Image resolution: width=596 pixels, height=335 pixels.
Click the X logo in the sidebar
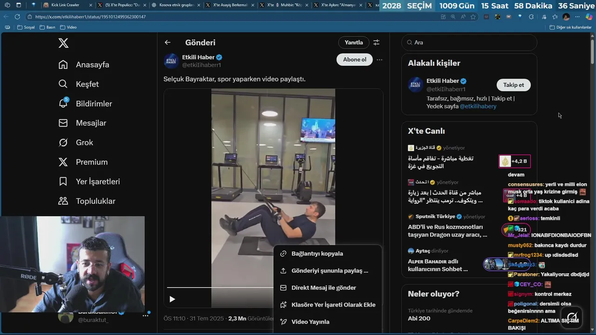click(x=63, y=43)
